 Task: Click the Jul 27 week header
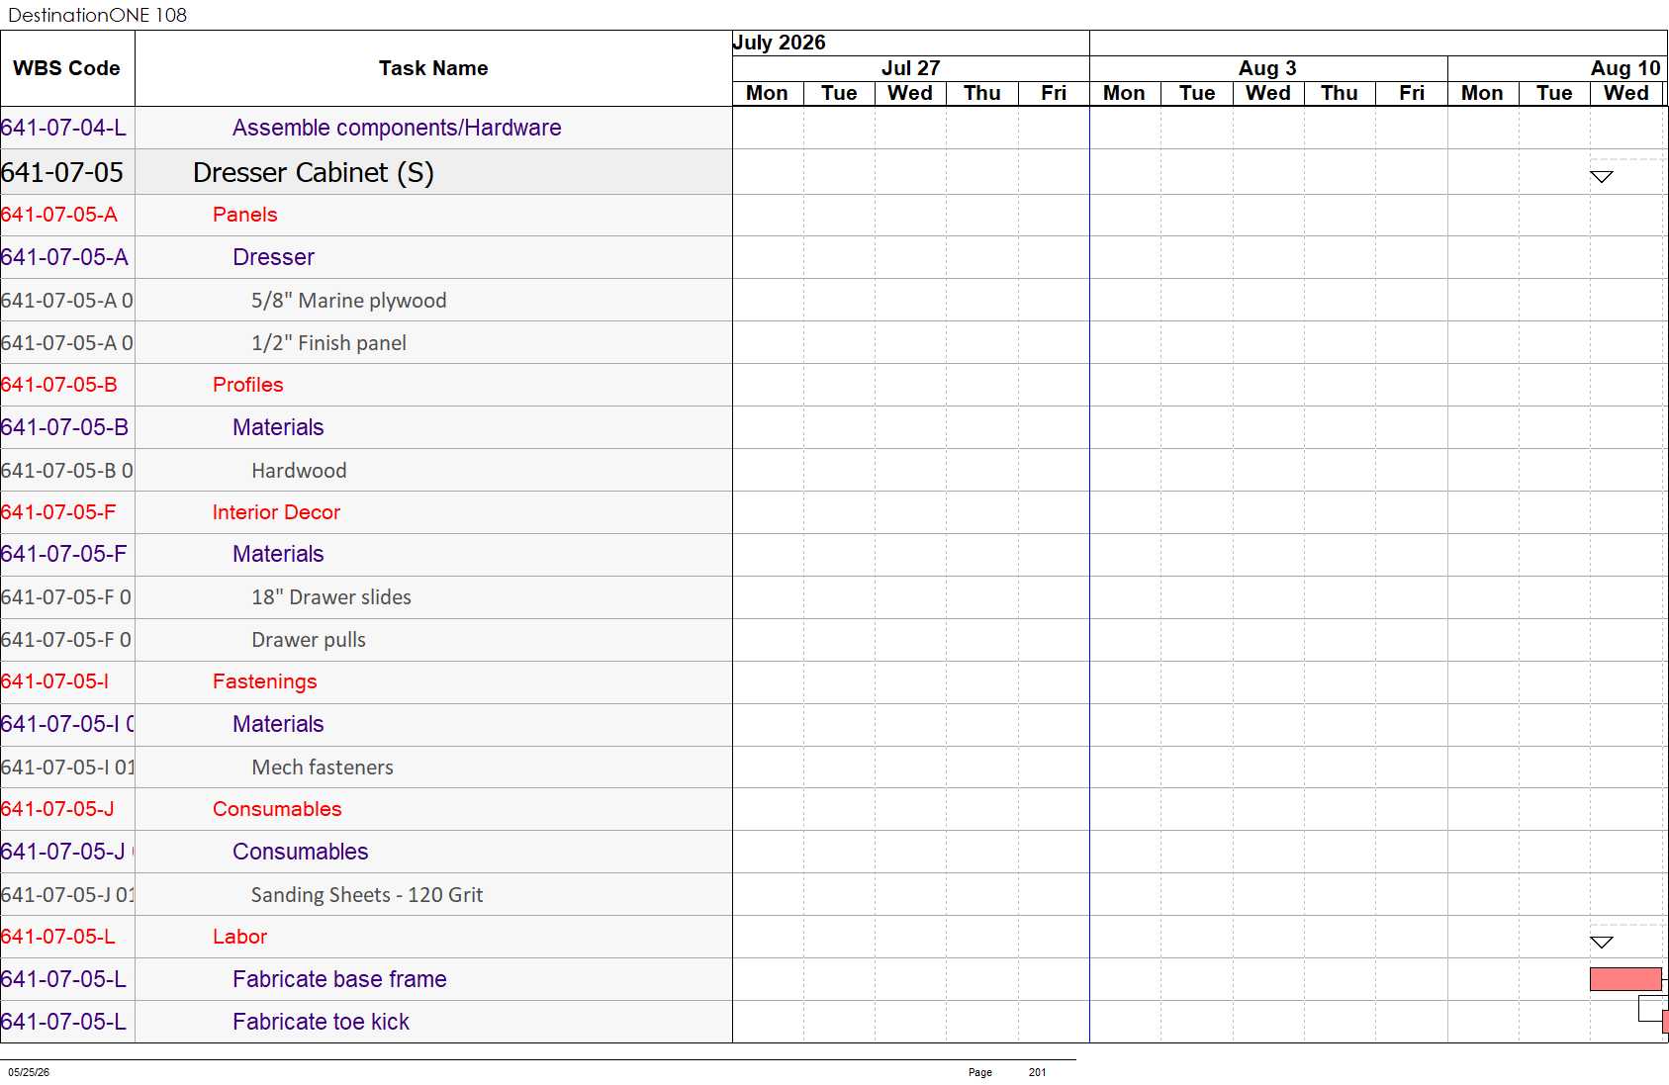(910, 68)
